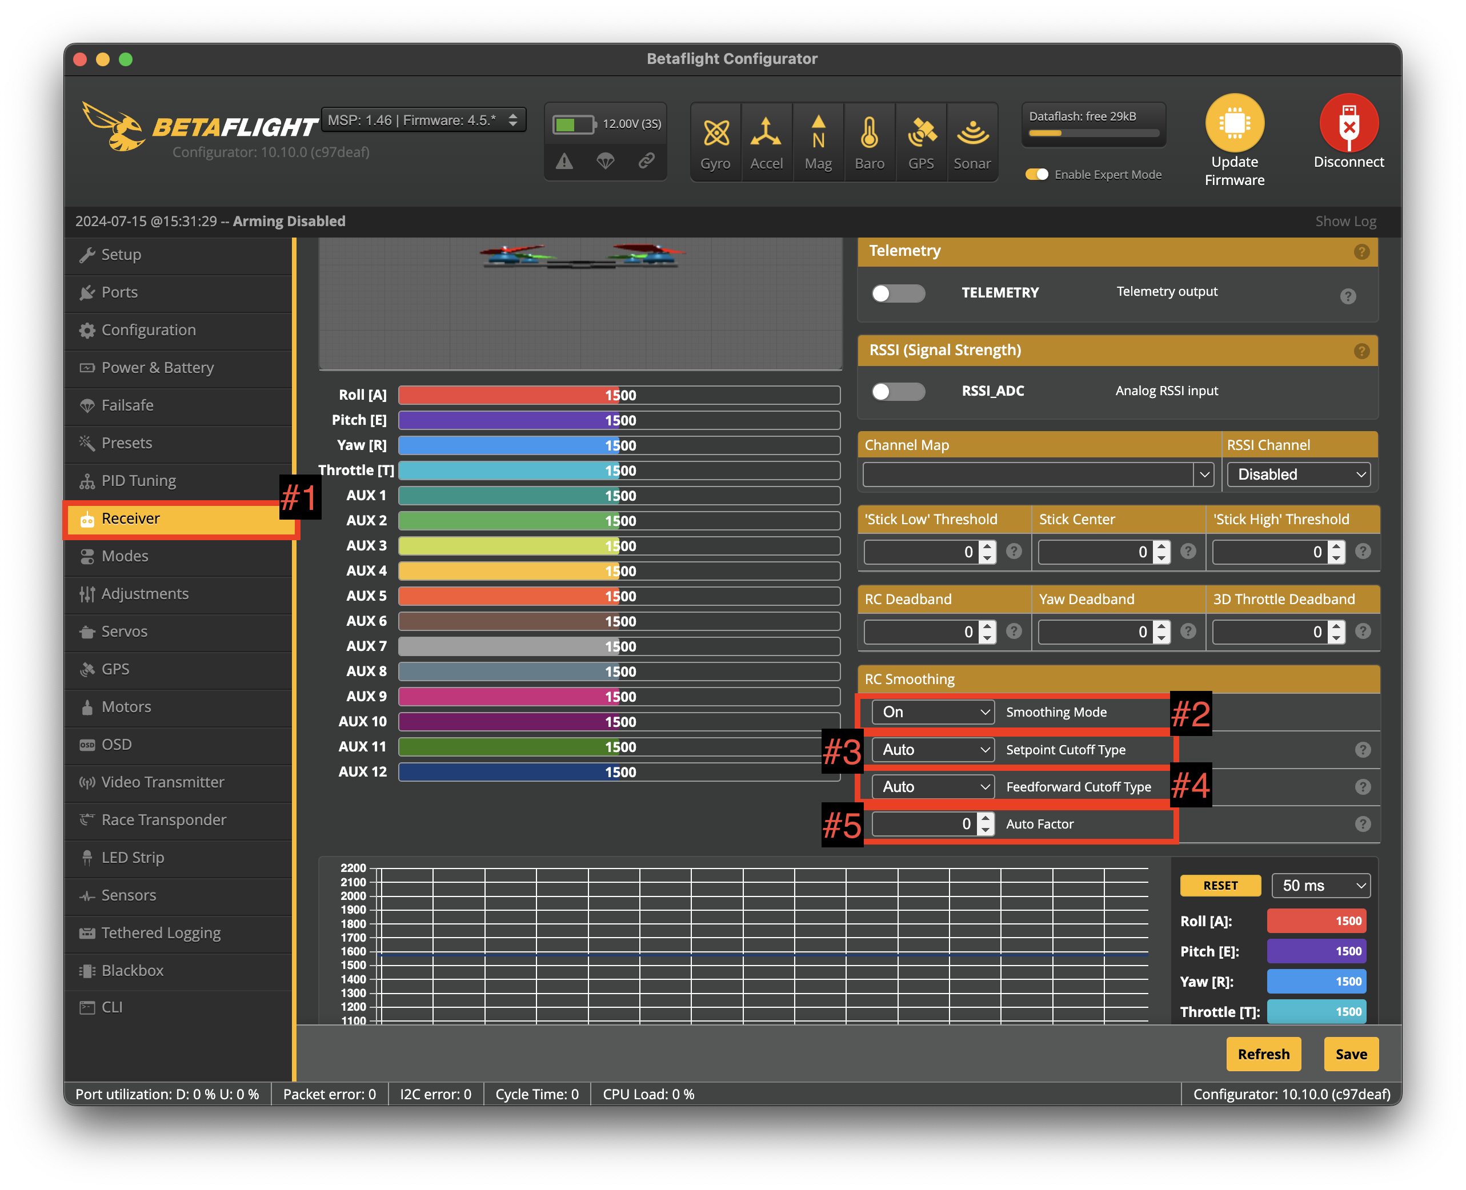1466x1190 pixels.
Task: Show help for RC Deadband
Action: [x=1014, y=630]
